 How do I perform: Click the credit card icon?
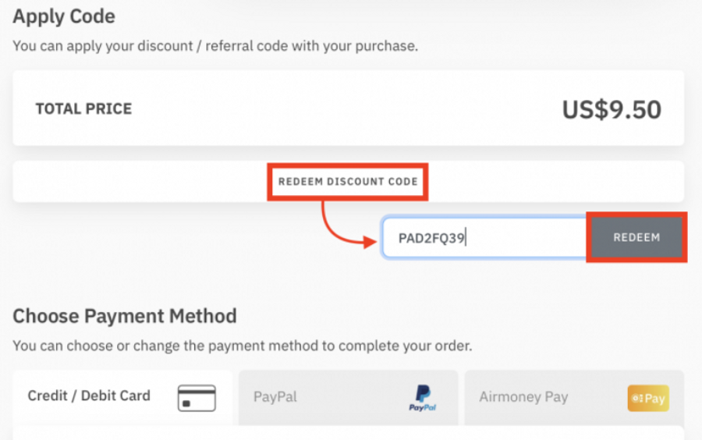[197, 397]
